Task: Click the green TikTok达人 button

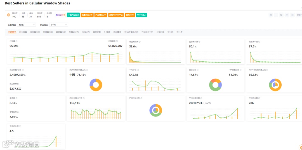Action: (x=141, y=15)
